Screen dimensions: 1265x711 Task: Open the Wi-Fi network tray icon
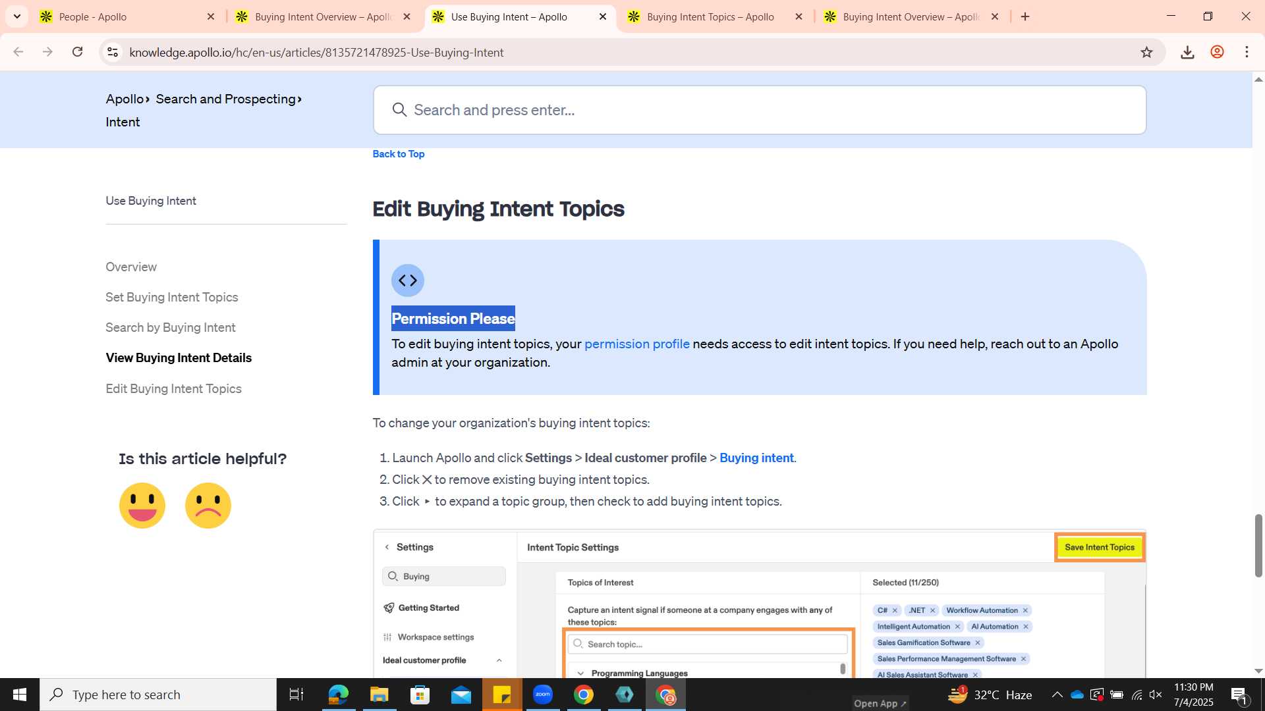pyautogui.click(x=1137, y=695)
